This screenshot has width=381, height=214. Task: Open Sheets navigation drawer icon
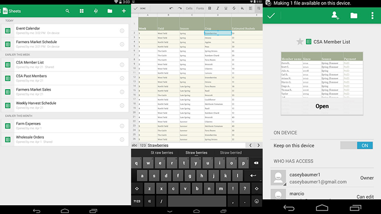click(4, 11)
